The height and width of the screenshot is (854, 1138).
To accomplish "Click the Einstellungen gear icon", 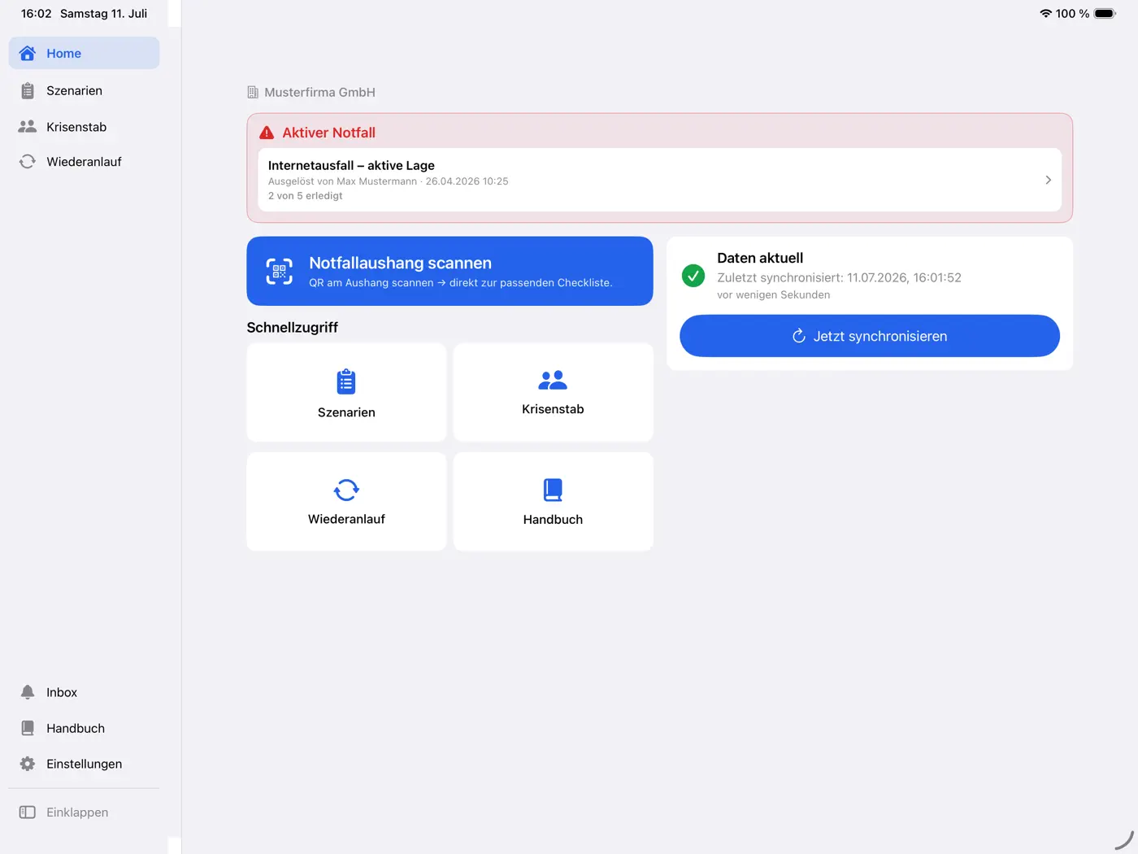I will pyautogui.click(x=28, y=764).
